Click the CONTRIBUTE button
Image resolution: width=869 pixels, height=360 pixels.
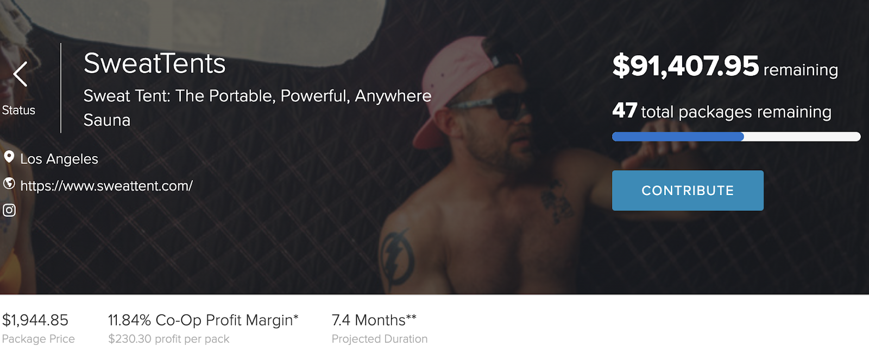[688, 190]
